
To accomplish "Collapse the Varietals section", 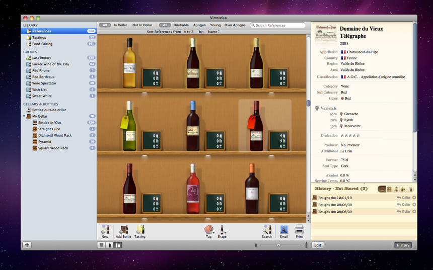I will 317,108.
